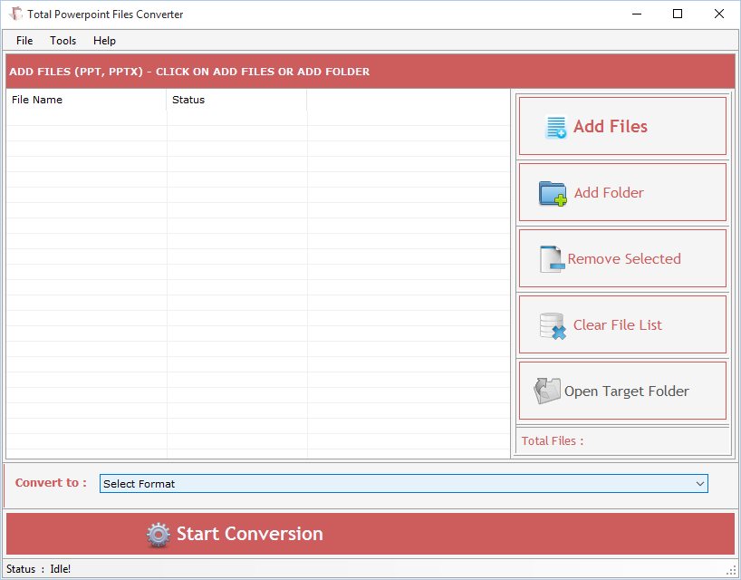
Task: Open the File menu
Action: tap(24, 41)
